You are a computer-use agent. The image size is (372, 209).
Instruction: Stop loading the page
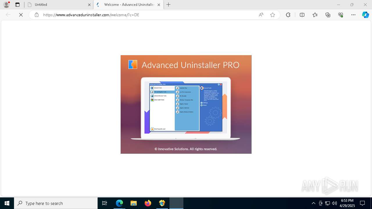click(x=21, y=15)
